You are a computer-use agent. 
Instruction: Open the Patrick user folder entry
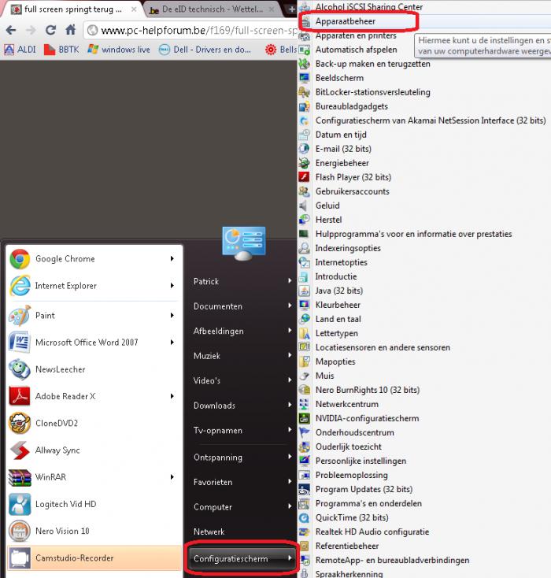tap(242, 281)
